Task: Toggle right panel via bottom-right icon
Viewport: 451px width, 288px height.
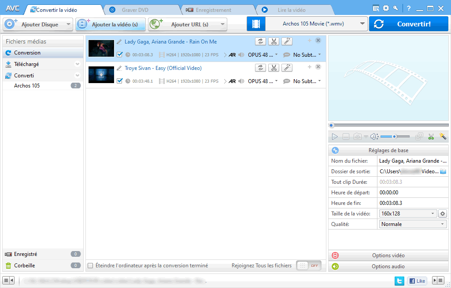Action: coord(438,280)
